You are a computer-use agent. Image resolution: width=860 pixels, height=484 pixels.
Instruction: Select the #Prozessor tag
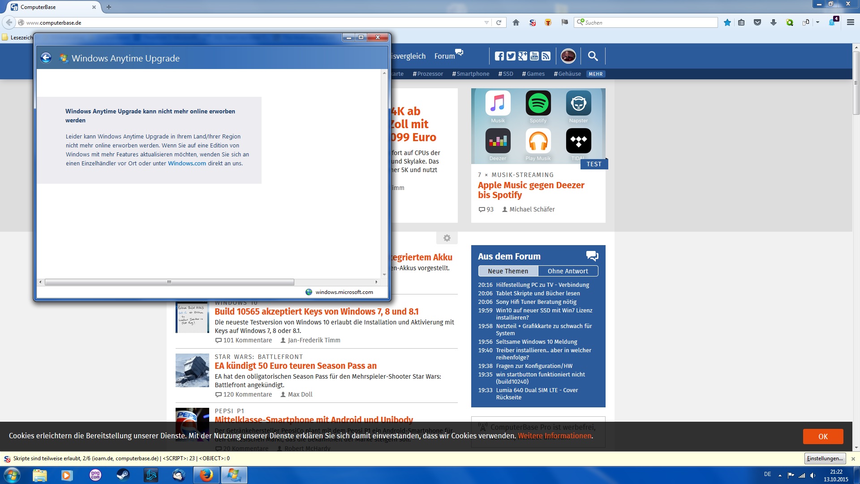click(x=428, y=74)
